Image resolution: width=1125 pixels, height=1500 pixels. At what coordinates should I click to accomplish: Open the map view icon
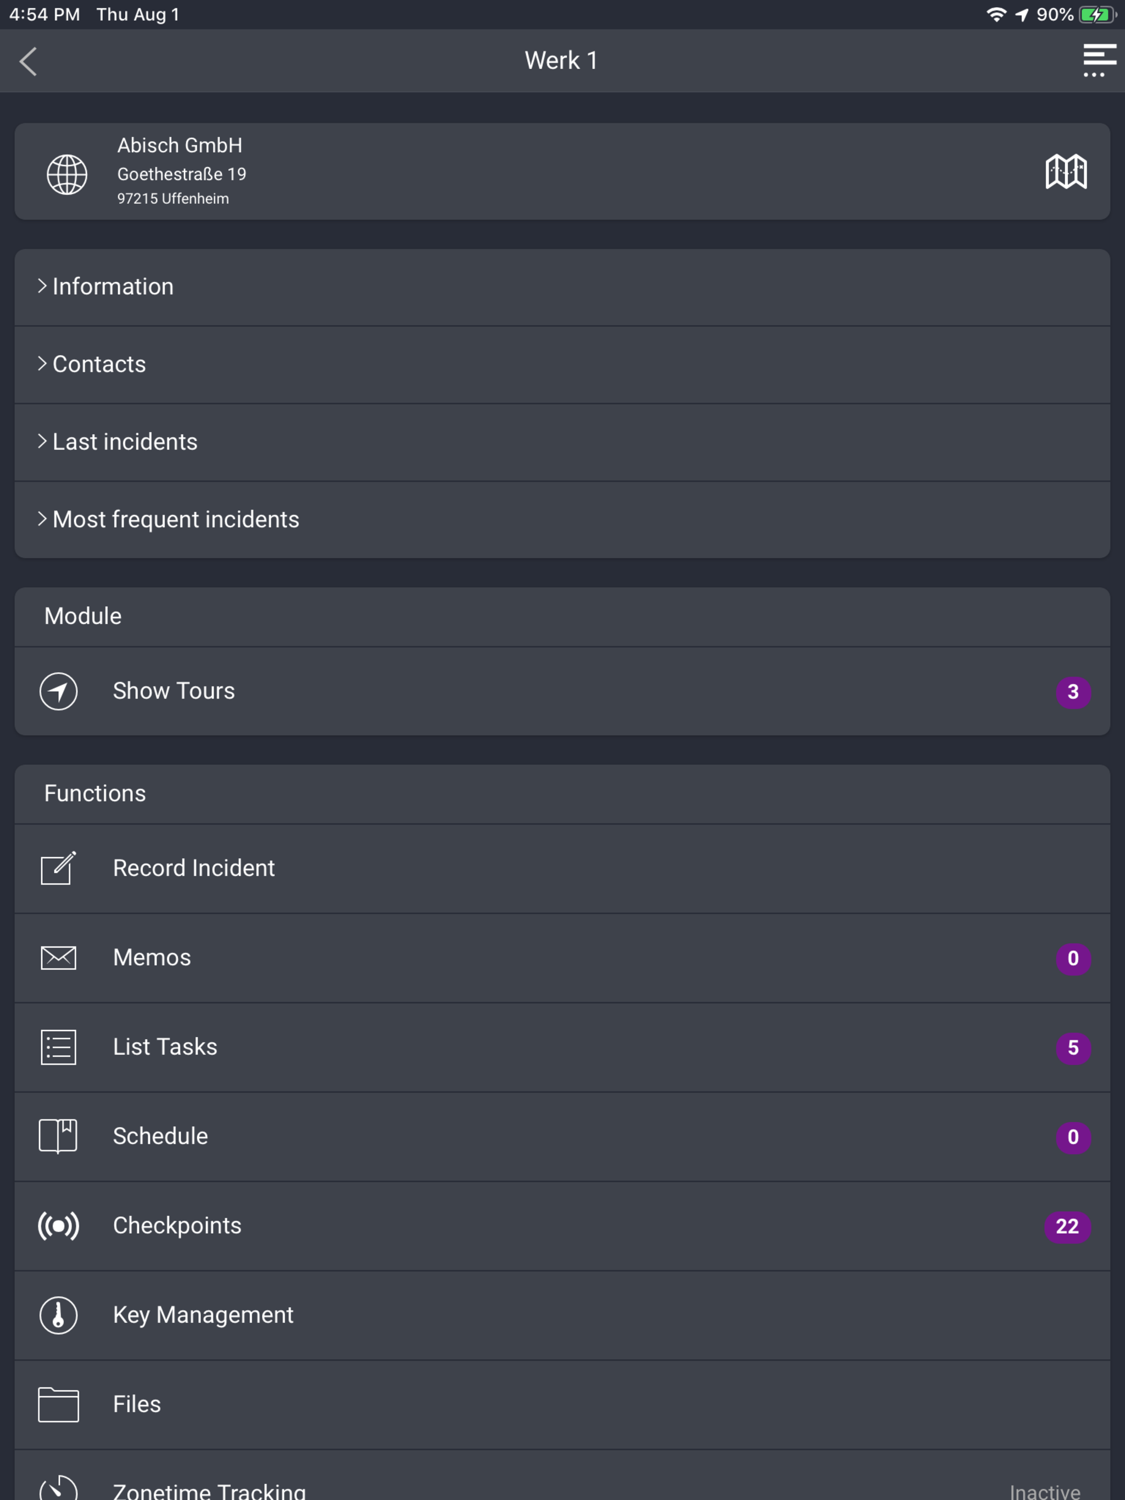pos(1066,171)
